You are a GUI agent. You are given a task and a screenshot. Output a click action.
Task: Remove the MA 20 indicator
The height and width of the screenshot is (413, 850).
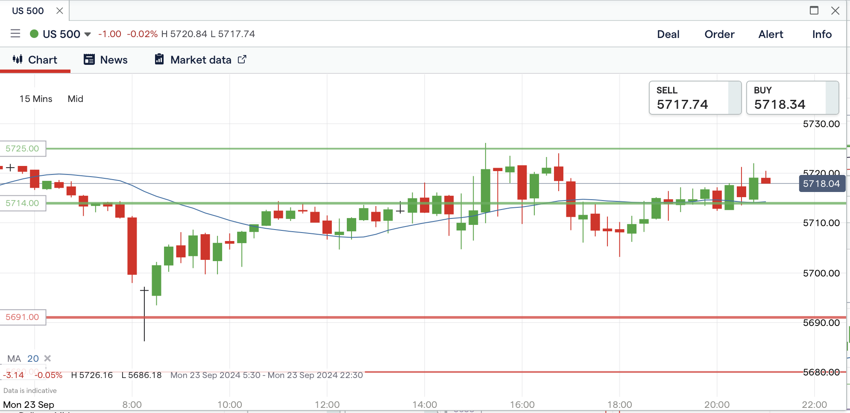(x=47, y=358)
